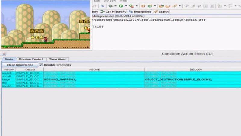Click the Object column header
This screenshot has height=136, width=241.
(x=30, y=70)
